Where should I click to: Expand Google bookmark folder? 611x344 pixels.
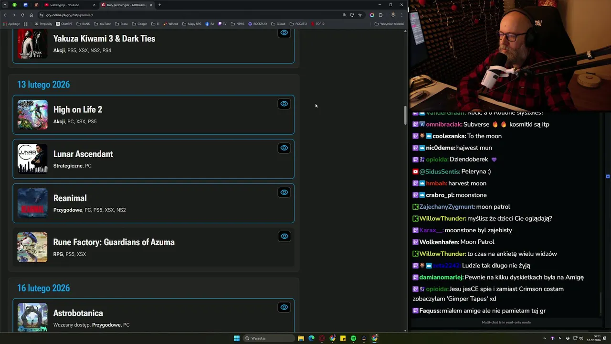[x=139, y=24]
